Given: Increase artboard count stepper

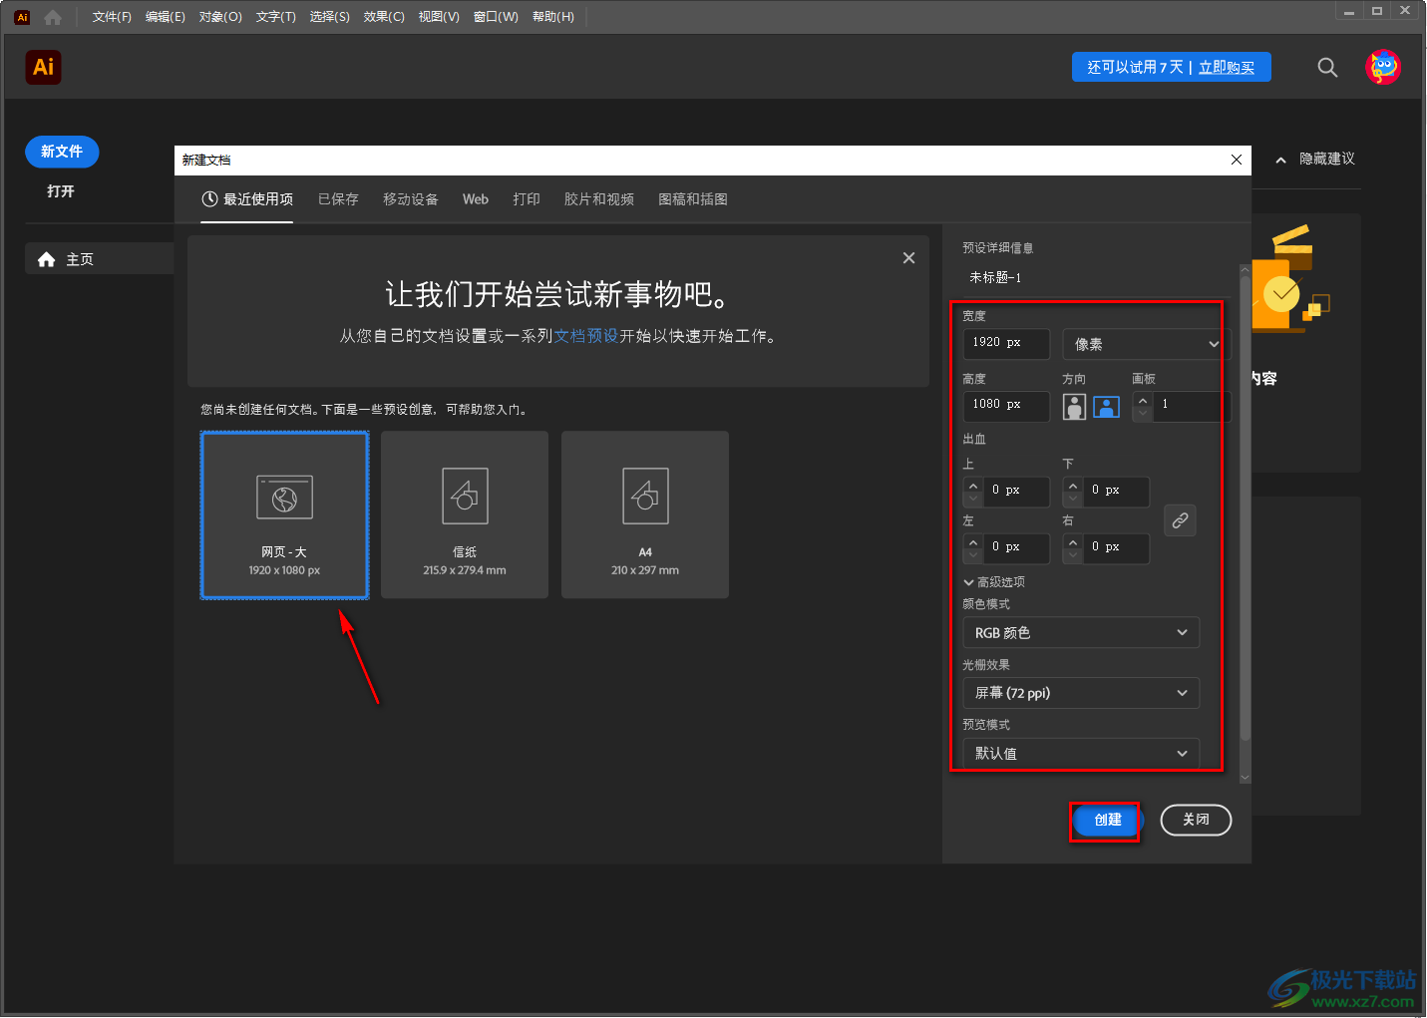Looking at the screenshot, I should (x=1143, y=400).
